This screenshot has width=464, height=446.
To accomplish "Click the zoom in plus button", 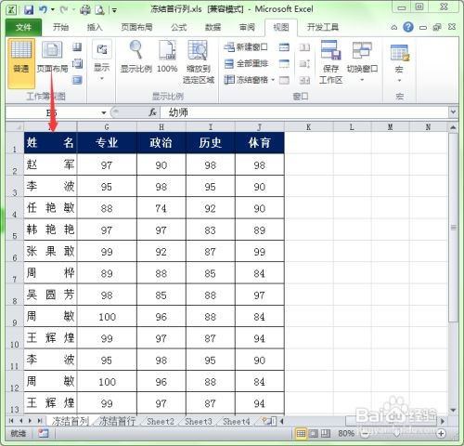I will pos(441,433).
